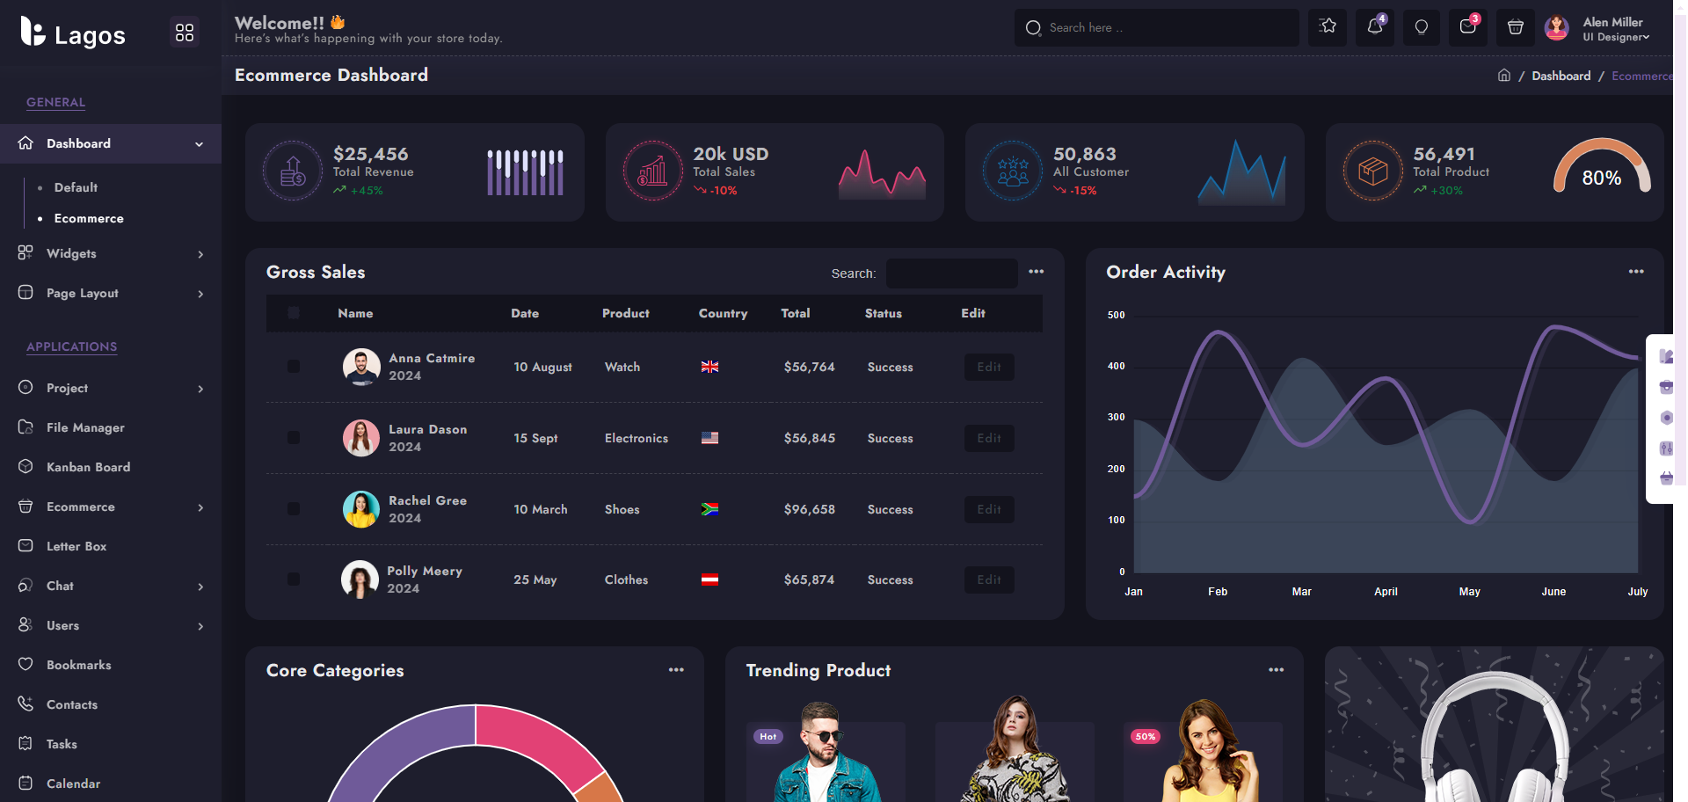Open Kanban Board from the sidebar
Screen dimensions: 1688x802
88,467
